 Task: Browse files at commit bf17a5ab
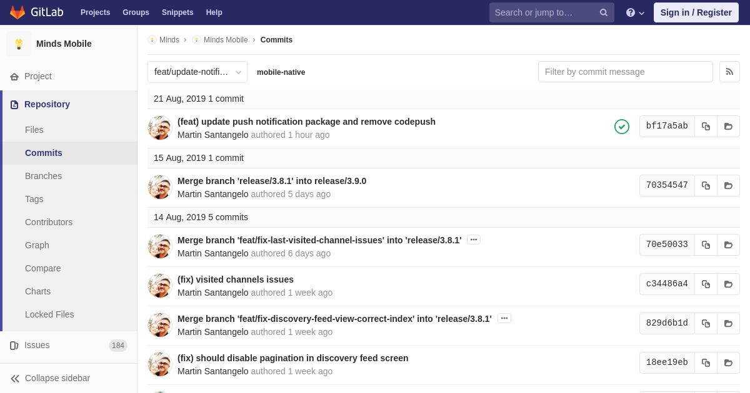(728, 126)
